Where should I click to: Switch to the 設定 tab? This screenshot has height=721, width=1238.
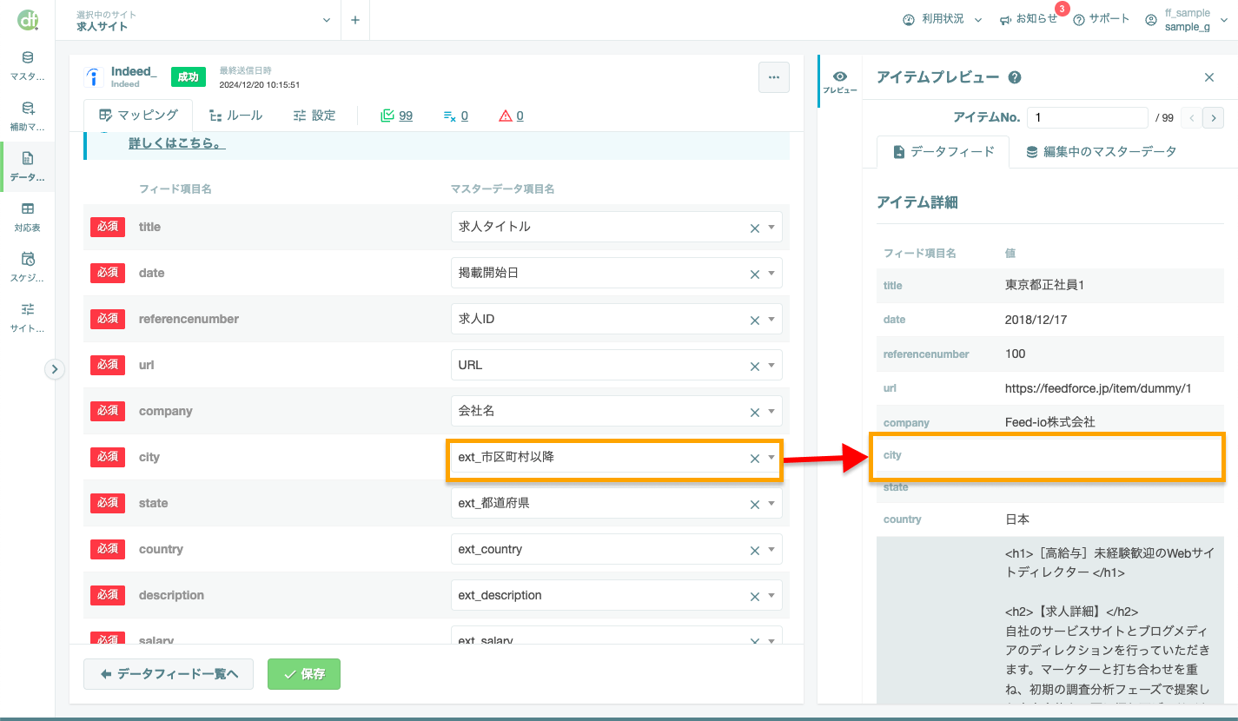point(314,115)
